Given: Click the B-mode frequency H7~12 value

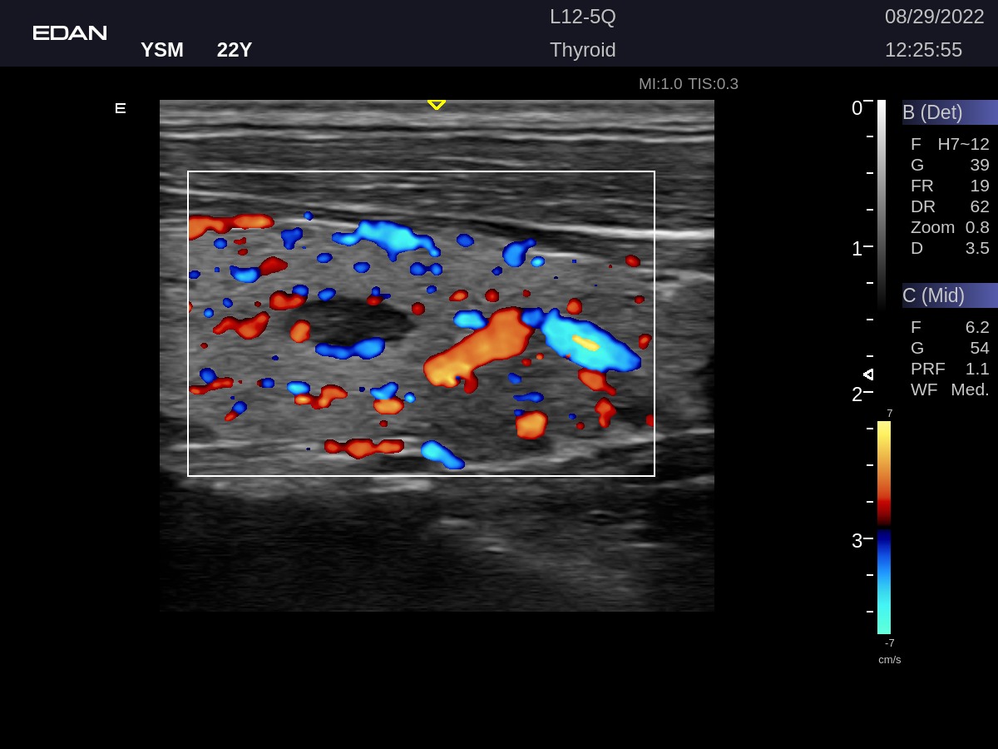Looking at the screenshot, I should point(962,144).
